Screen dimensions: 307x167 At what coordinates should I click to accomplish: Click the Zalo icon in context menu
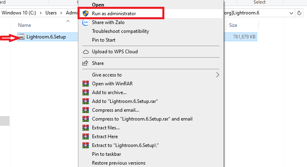85,22
